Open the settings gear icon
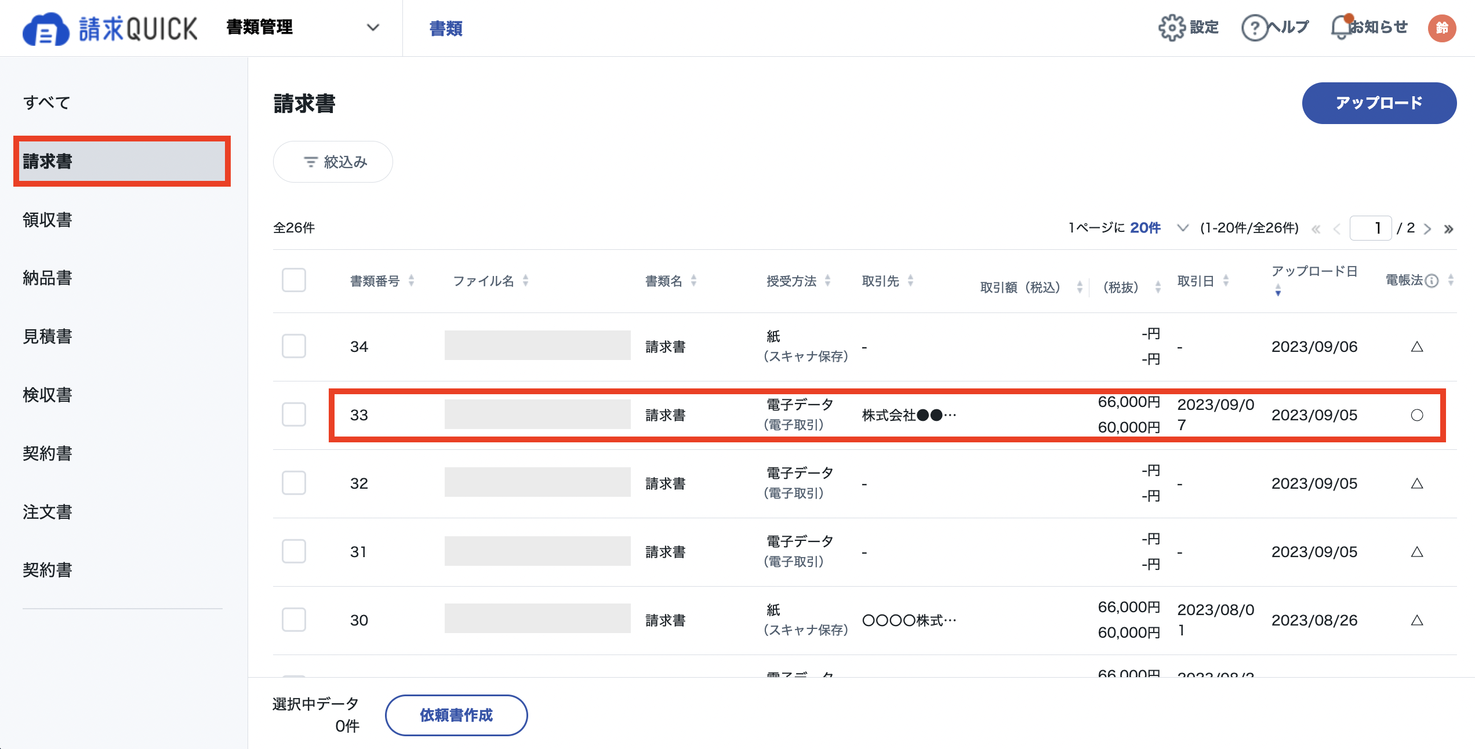This screenshot has height=749, width=1475. 1172,27
